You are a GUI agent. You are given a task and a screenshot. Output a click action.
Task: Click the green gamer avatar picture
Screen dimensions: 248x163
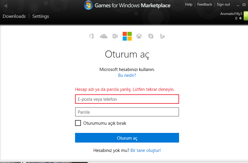pyautogui.click(x=246, y=16)
